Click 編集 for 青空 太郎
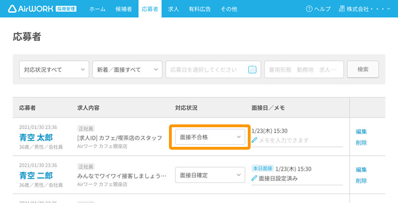Image resolution: width=398 pixels, height=203 pixels. coord(361,131)
